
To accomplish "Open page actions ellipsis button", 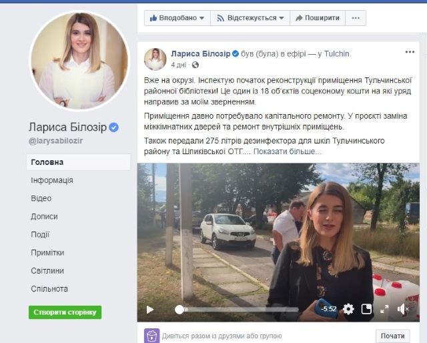I will pos(356,18).
